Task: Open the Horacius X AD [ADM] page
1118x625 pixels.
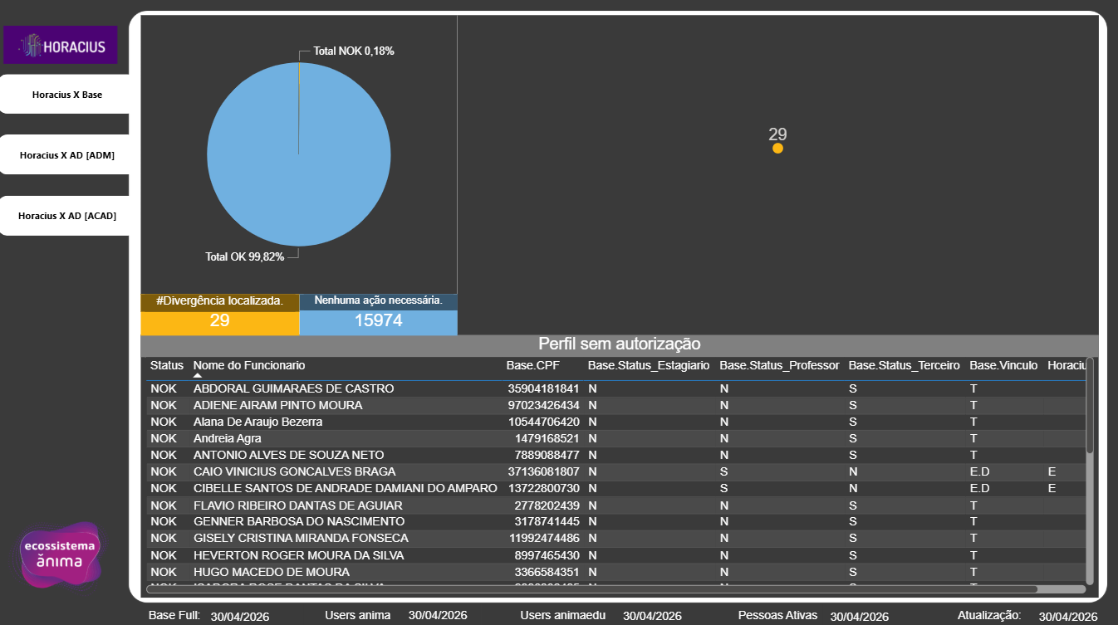Action: tap(65, 154)
